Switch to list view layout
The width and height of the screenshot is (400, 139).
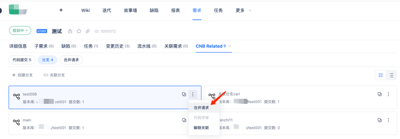click(x=391, y=75)
